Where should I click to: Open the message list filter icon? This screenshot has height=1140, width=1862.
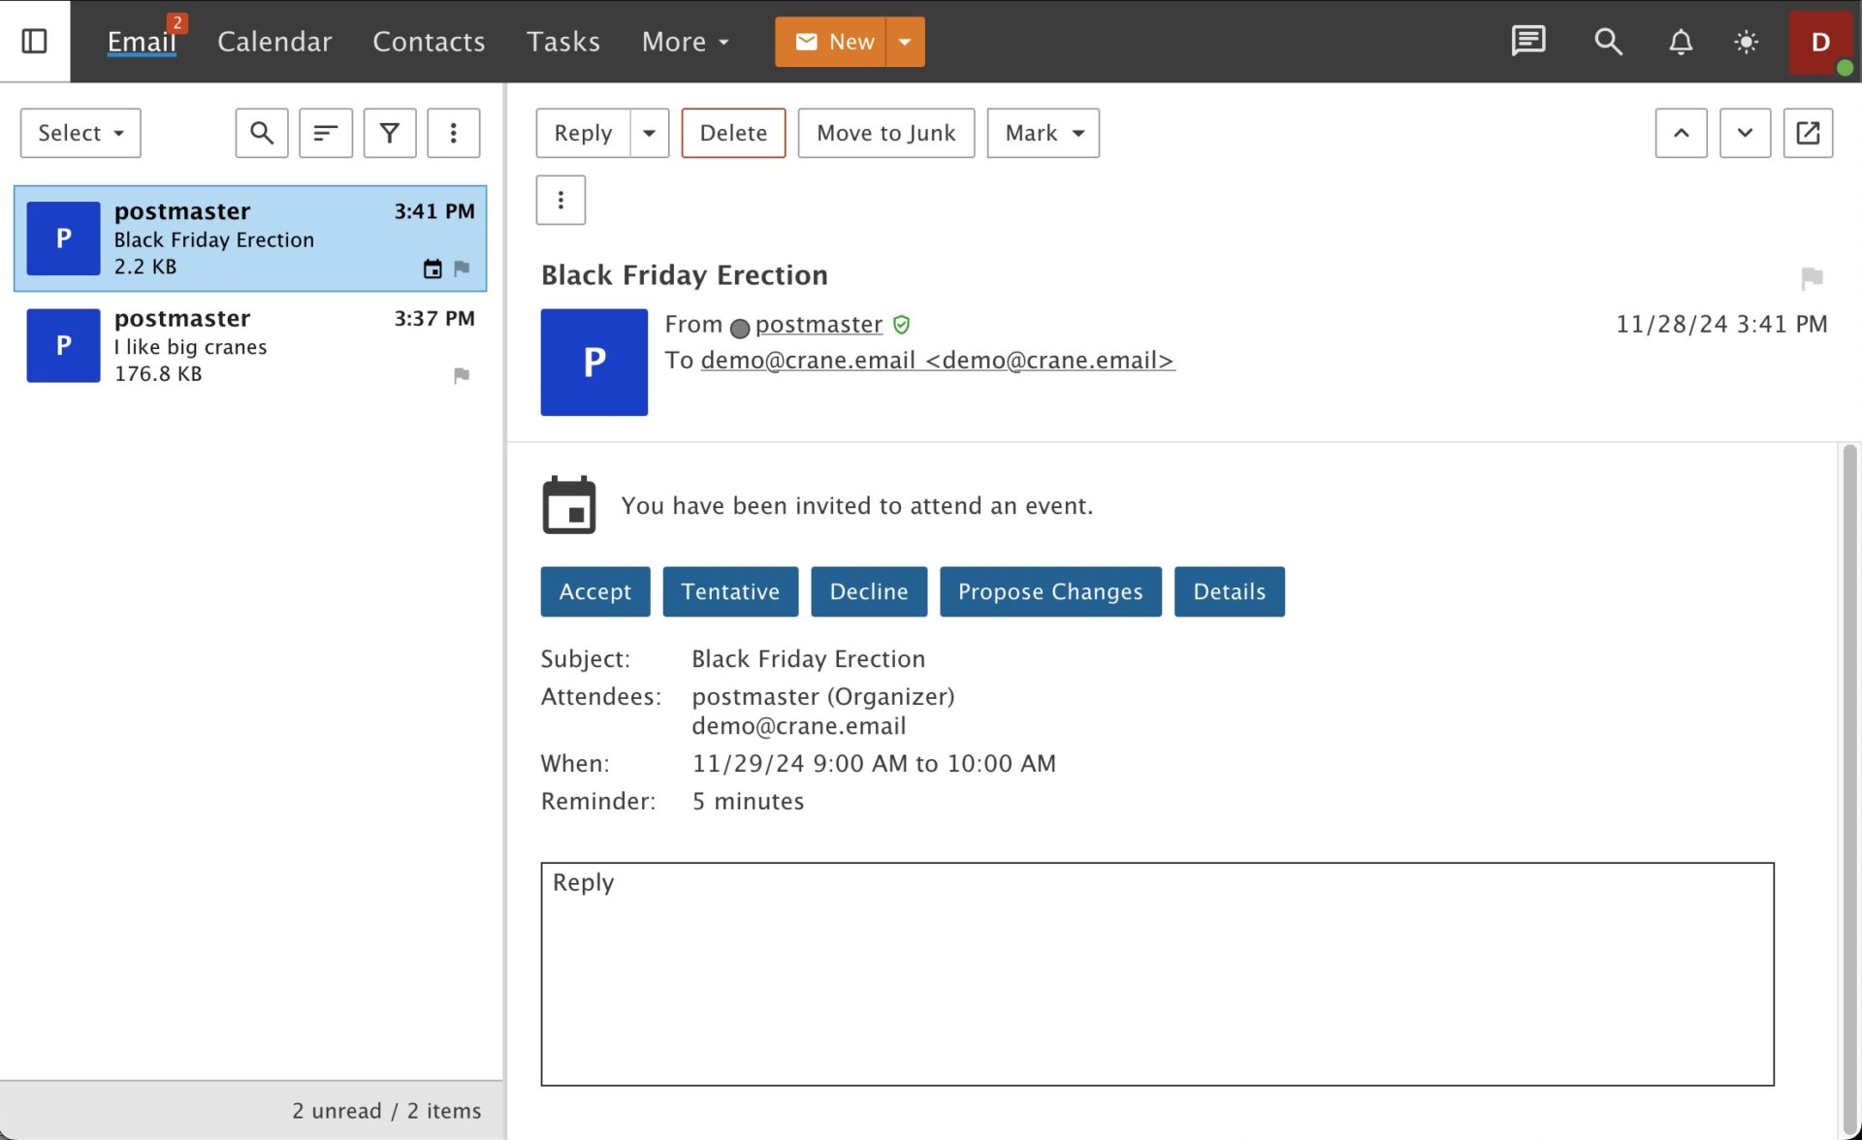point(389,133)
